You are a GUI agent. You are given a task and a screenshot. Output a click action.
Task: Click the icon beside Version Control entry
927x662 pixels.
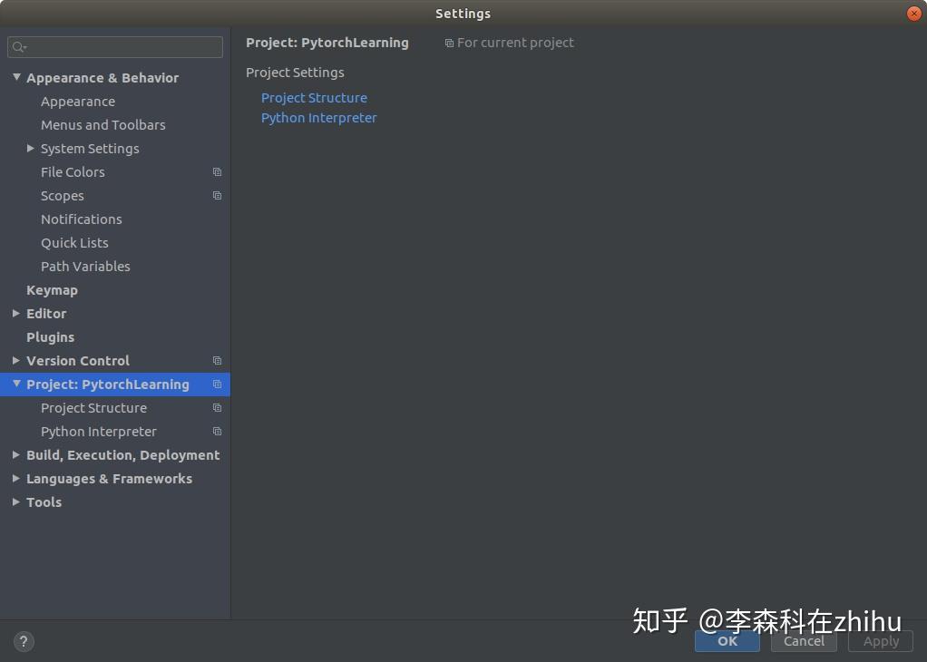tap(217, 360)
